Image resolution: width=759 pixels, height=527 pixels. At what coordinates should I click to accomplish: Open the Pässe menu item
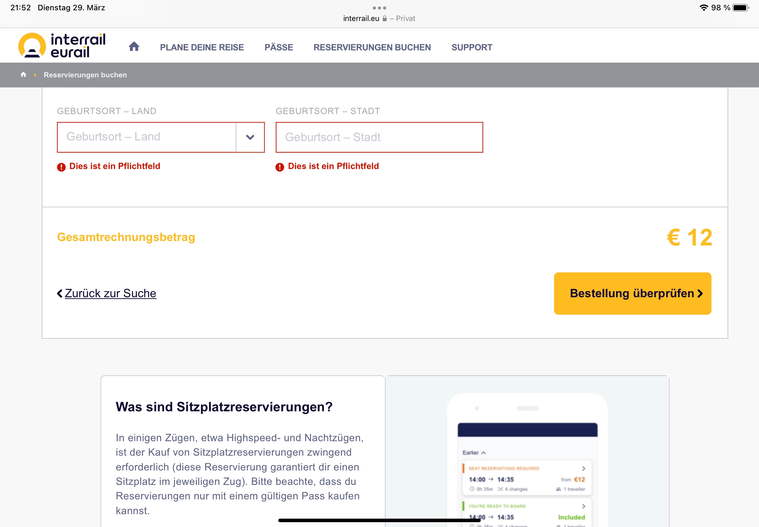point(279,47)
